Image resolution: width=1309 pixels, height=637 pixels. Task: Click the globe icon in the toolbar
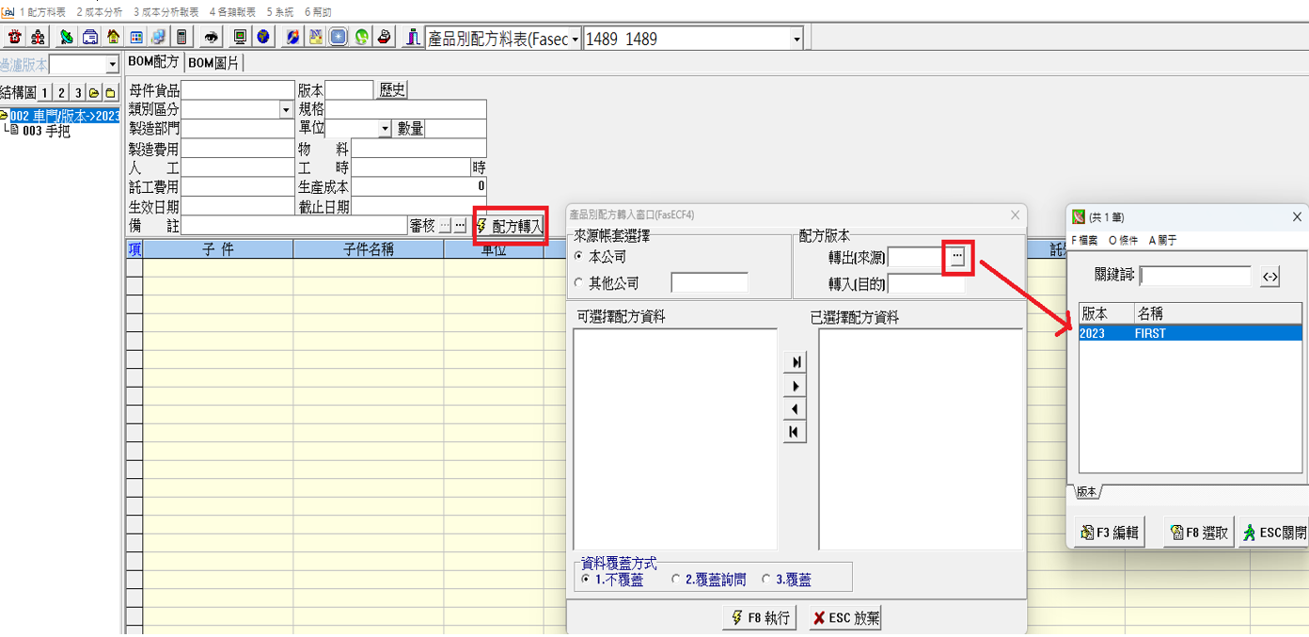click(x=263, y=38)
